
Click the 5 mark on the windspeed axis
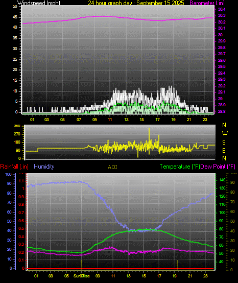(x=16, y=102)
